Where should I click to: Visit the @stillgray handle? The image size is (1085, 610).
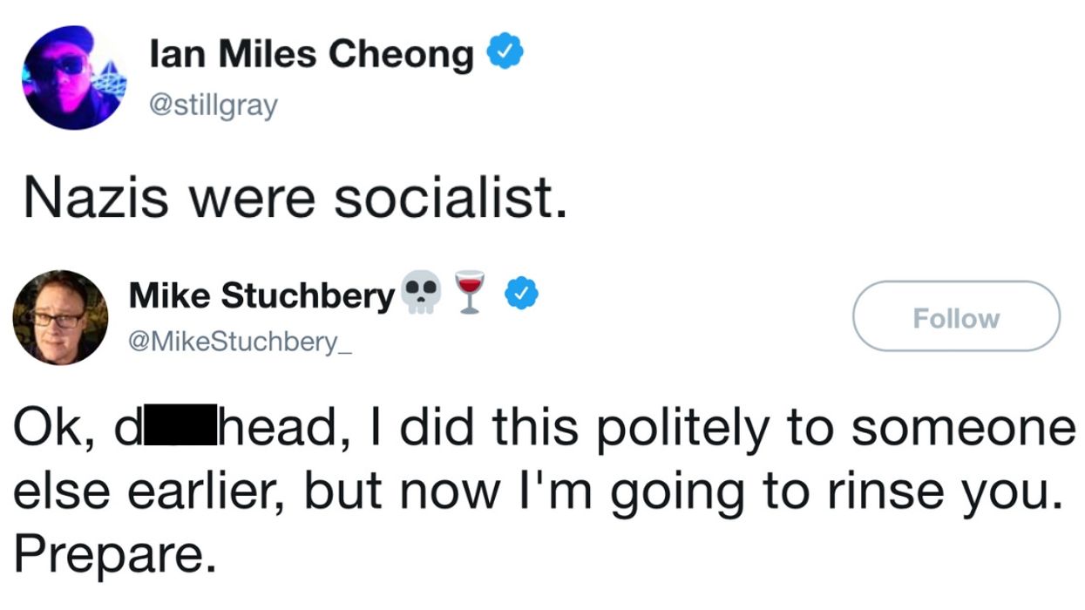tap(214, 106)
